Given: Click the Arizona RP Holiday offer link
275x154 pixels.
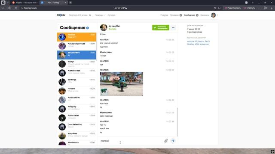Looking at the screenshot, I should click(198, 43).
